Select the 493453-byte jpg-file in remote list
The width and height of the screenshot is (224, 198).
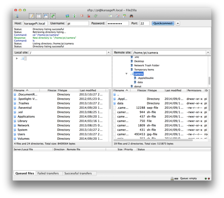coord(160,134)
